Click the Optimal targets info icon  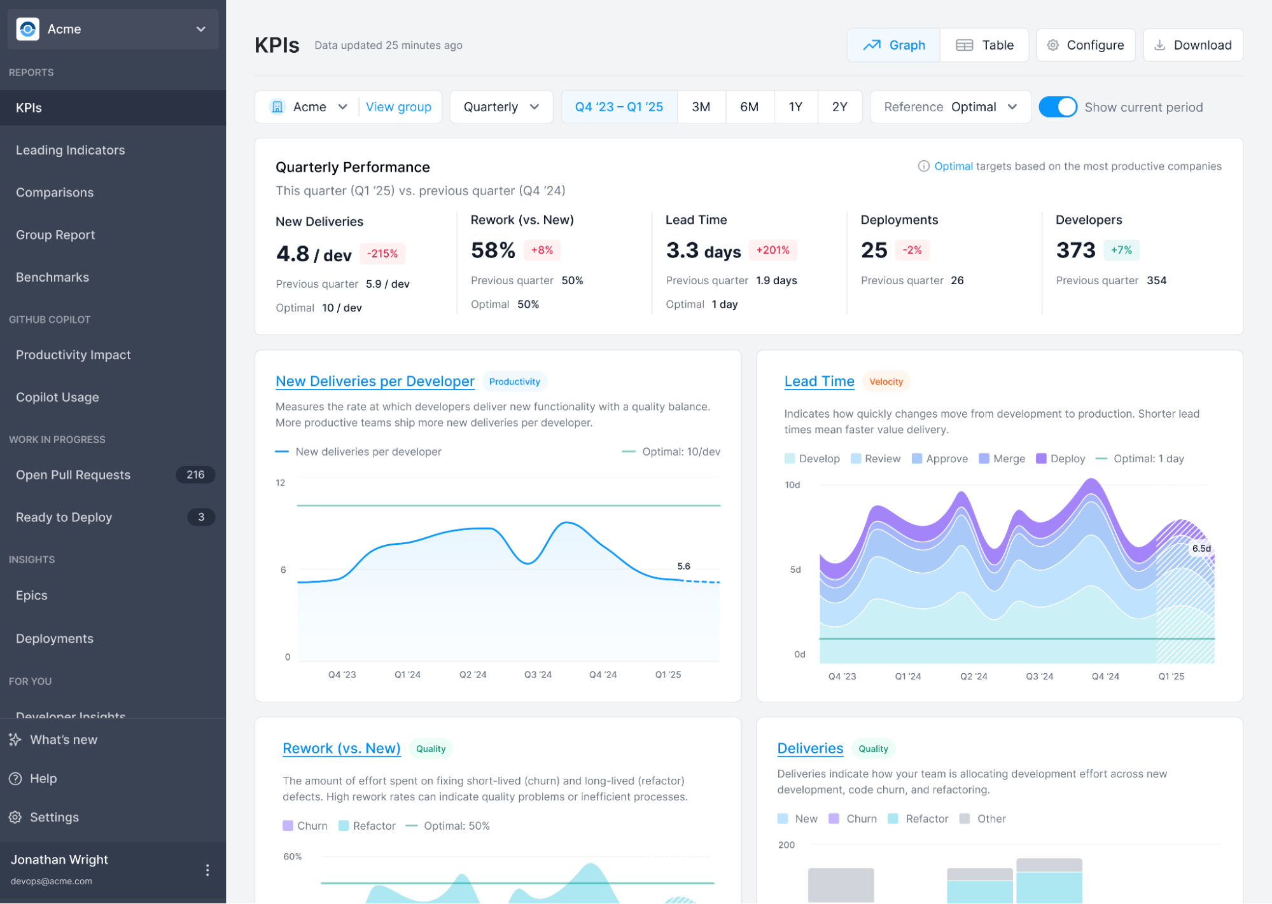[923, 166]
